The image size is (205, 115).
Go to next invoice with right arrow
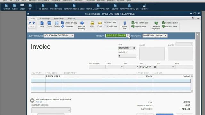click(34, 23)
